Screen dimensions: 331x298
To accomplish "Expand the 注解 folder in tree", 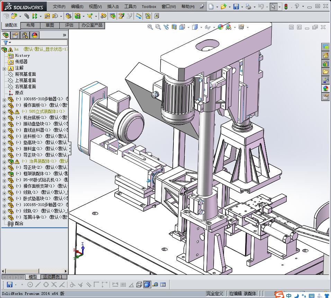I will point(4,68).
